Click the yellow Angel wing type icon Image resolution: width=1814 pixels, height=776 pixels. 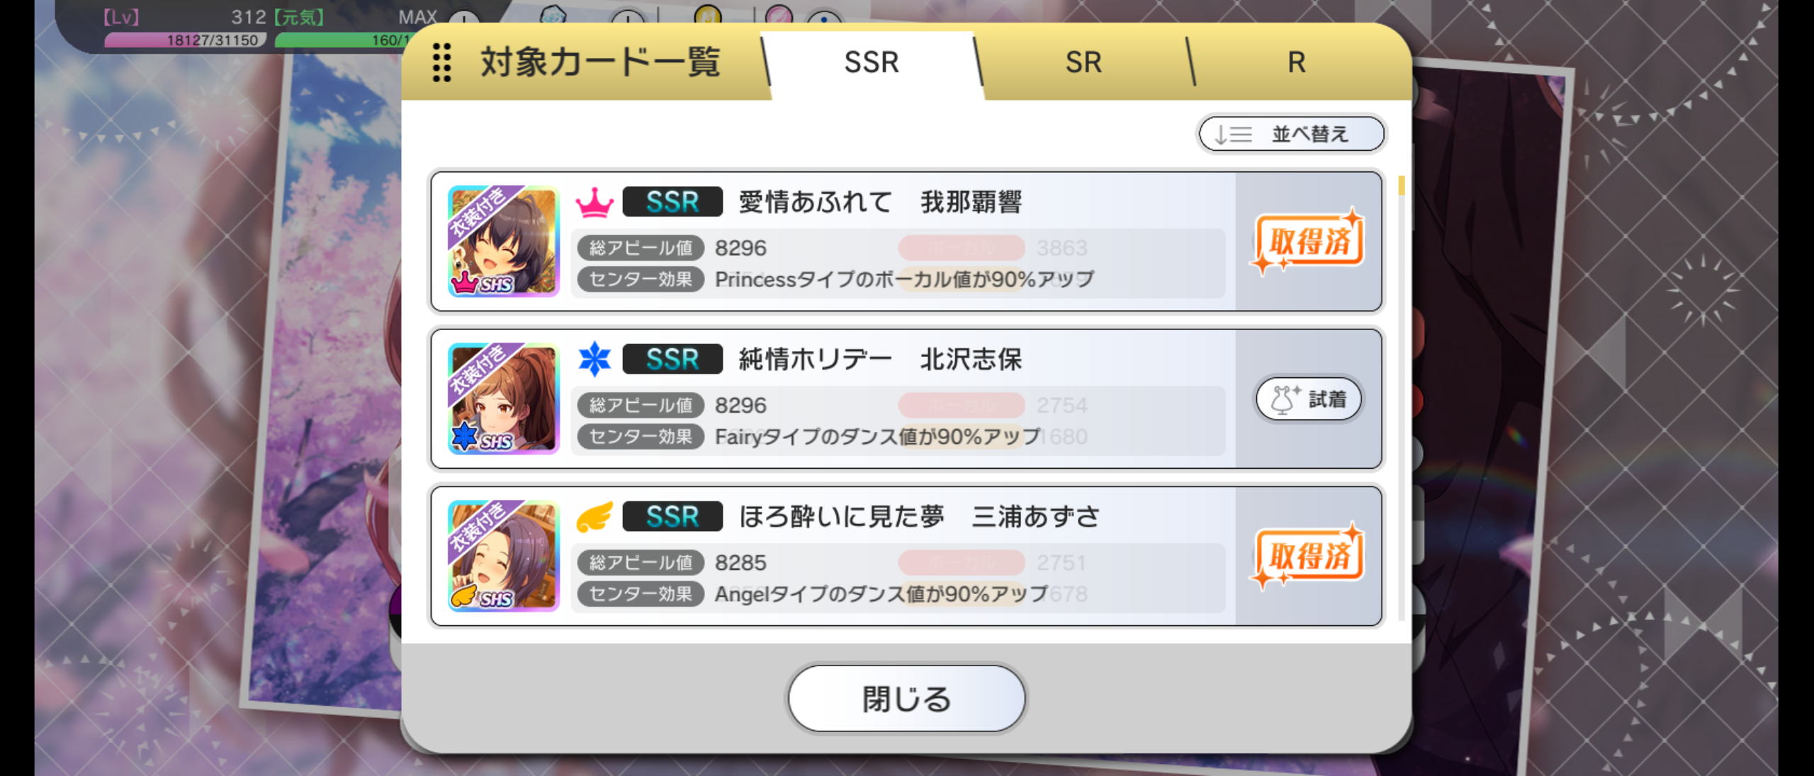pyautogui.click(x=594, y=517)
